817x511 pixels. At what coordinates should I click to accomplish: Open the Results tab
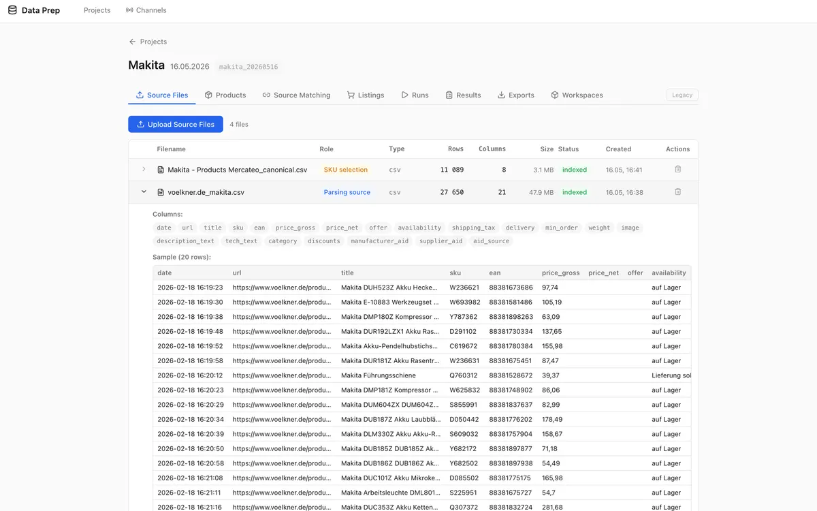(463, 95)
